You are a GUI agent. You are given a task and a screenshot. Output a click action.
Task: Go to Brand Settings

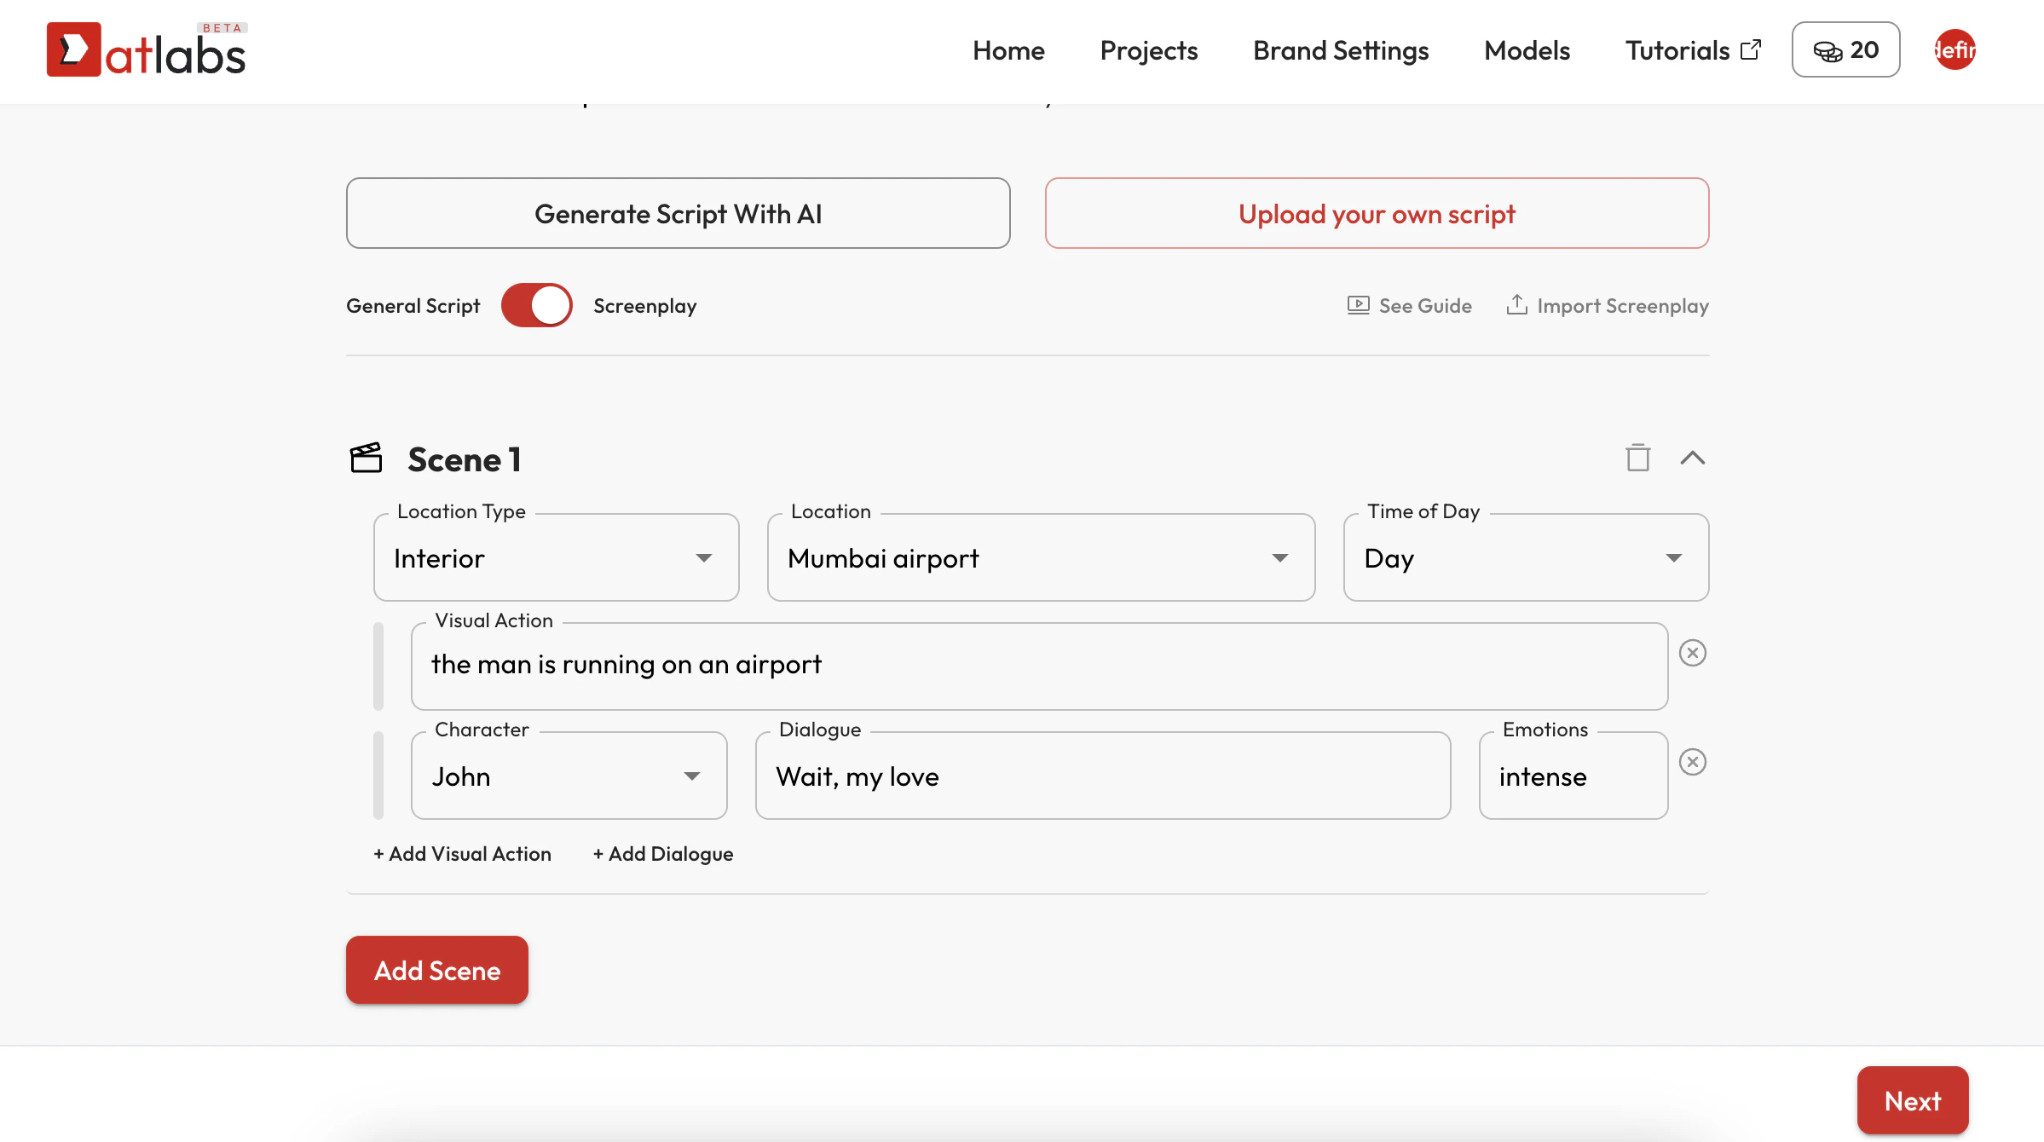(1340, 50)
